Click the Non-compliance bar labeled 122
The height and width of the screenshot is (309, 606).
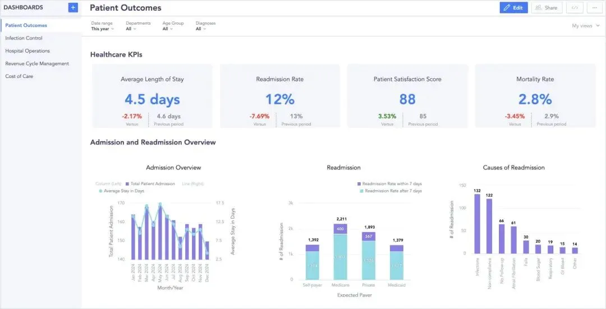[489, 226]
